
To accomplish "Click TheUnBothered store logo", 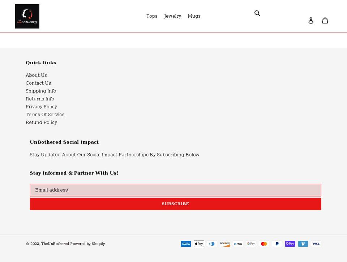I will tap(27, 16).
